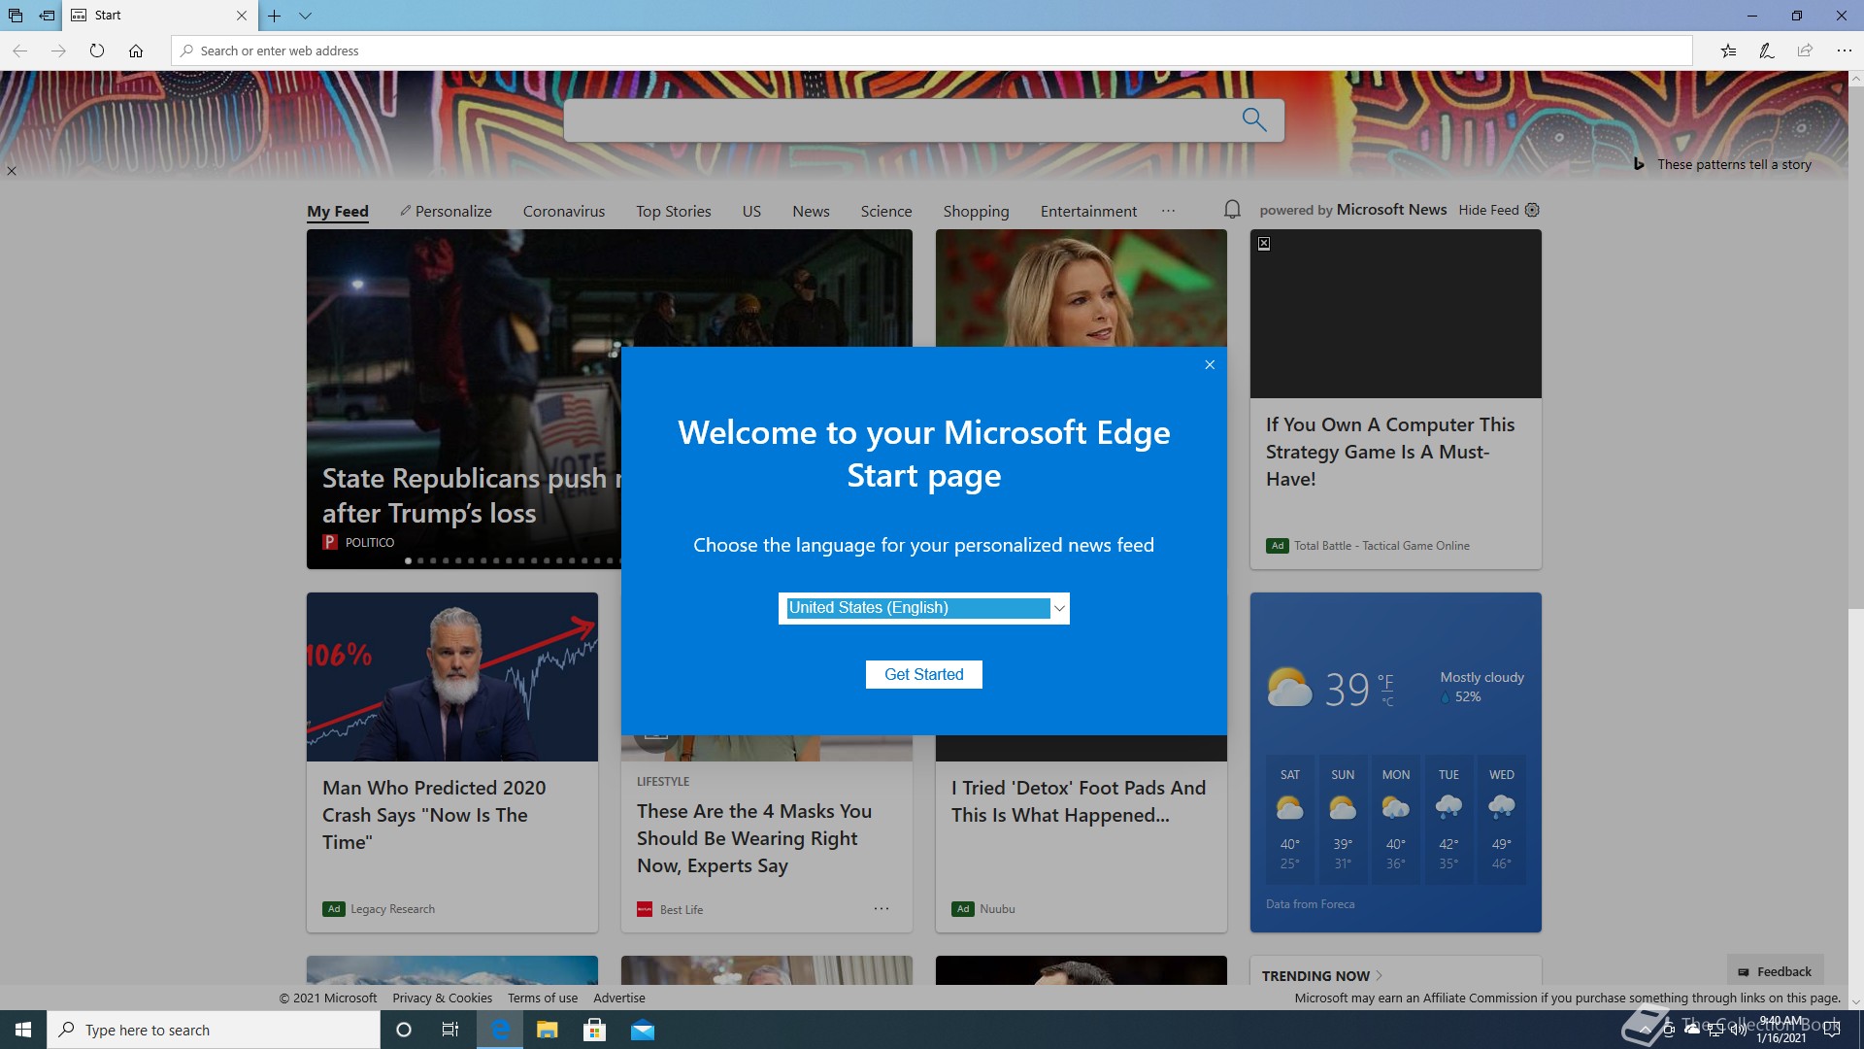Image resolution: width=1864 pixels, height=1049 pixels.
Task: Open 'These Are the 4 Masks' article
Action: tap(753, 838)
